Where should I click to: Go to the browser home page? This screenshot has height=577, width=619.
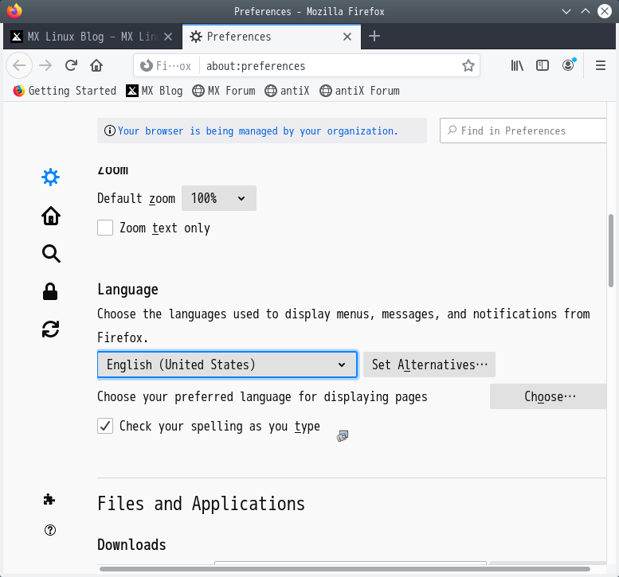point(96,65)
